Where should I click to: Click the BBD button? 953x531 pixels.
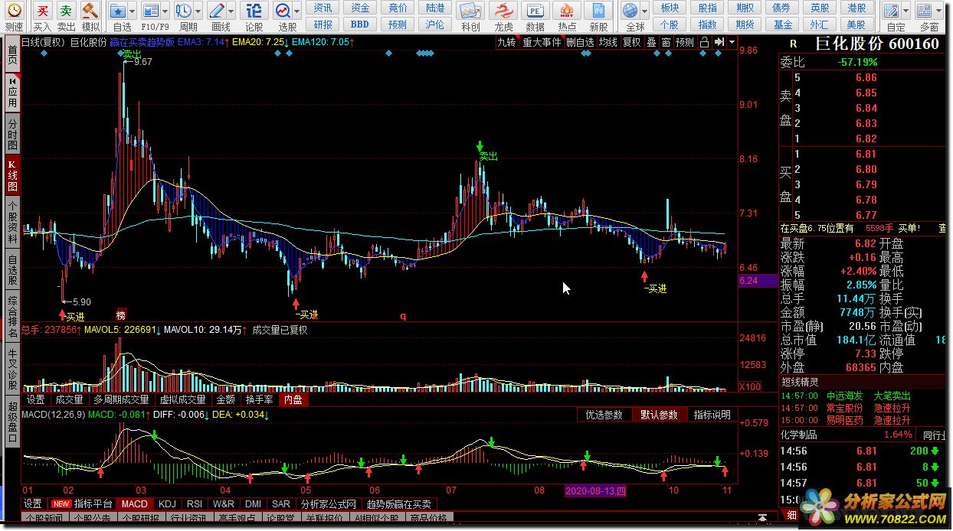360,24
